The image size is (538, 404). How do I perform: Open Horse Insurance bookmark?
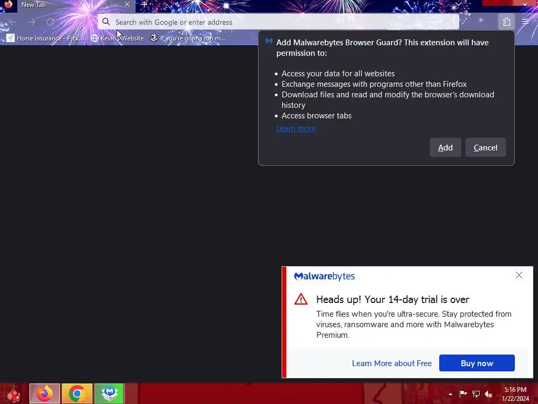tap(45, 38)
